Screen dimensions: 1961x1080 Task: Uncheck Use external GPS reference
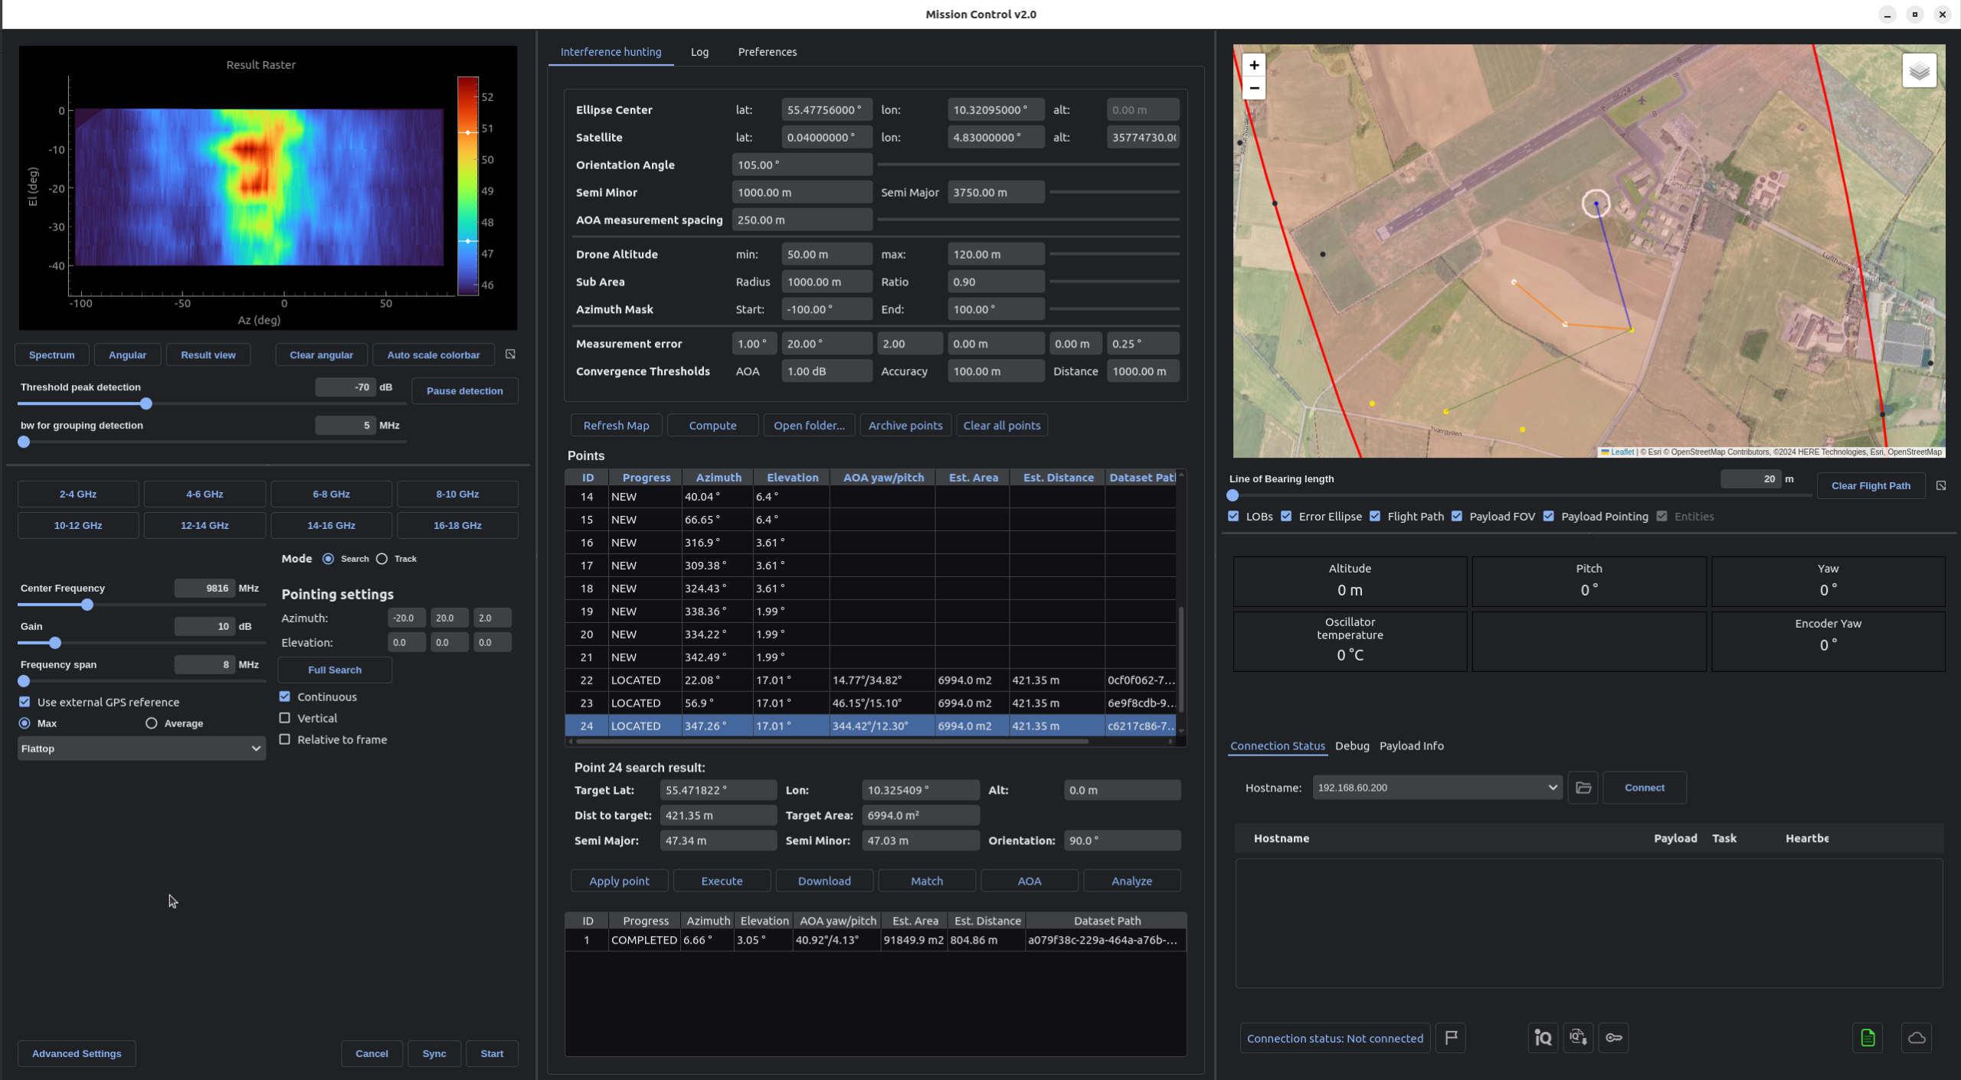point(25,702)
